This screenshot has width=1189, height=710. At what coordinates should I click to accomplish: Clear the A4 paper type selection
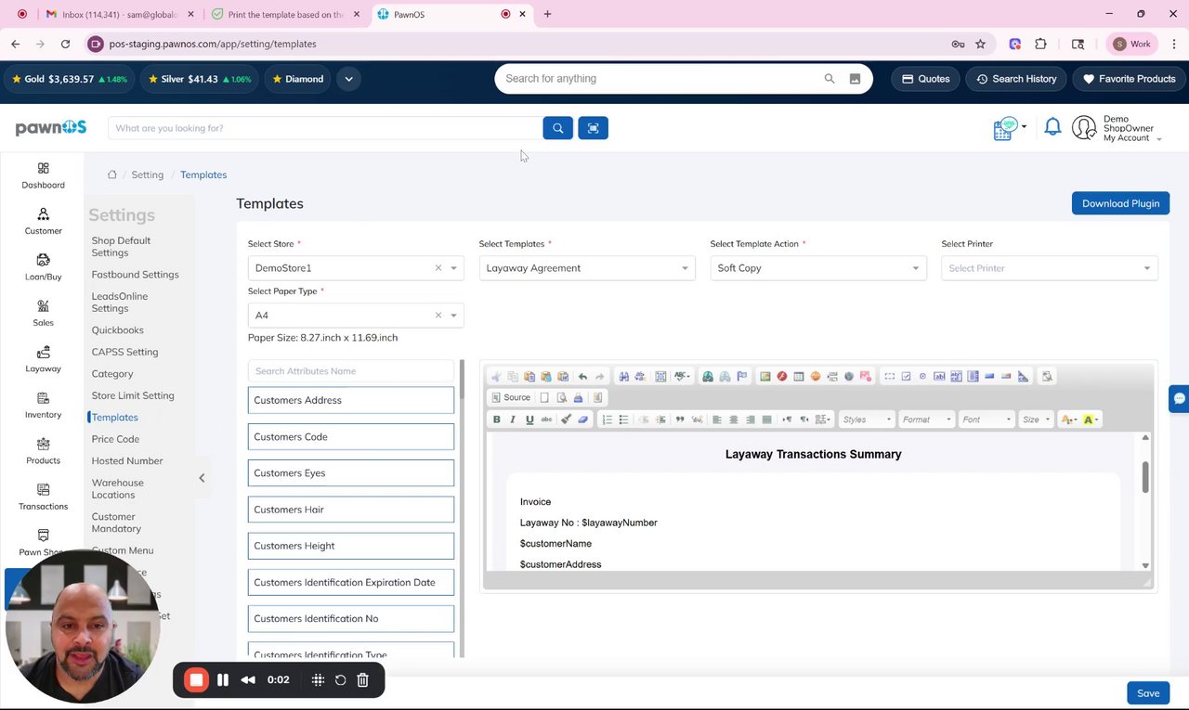438,316
